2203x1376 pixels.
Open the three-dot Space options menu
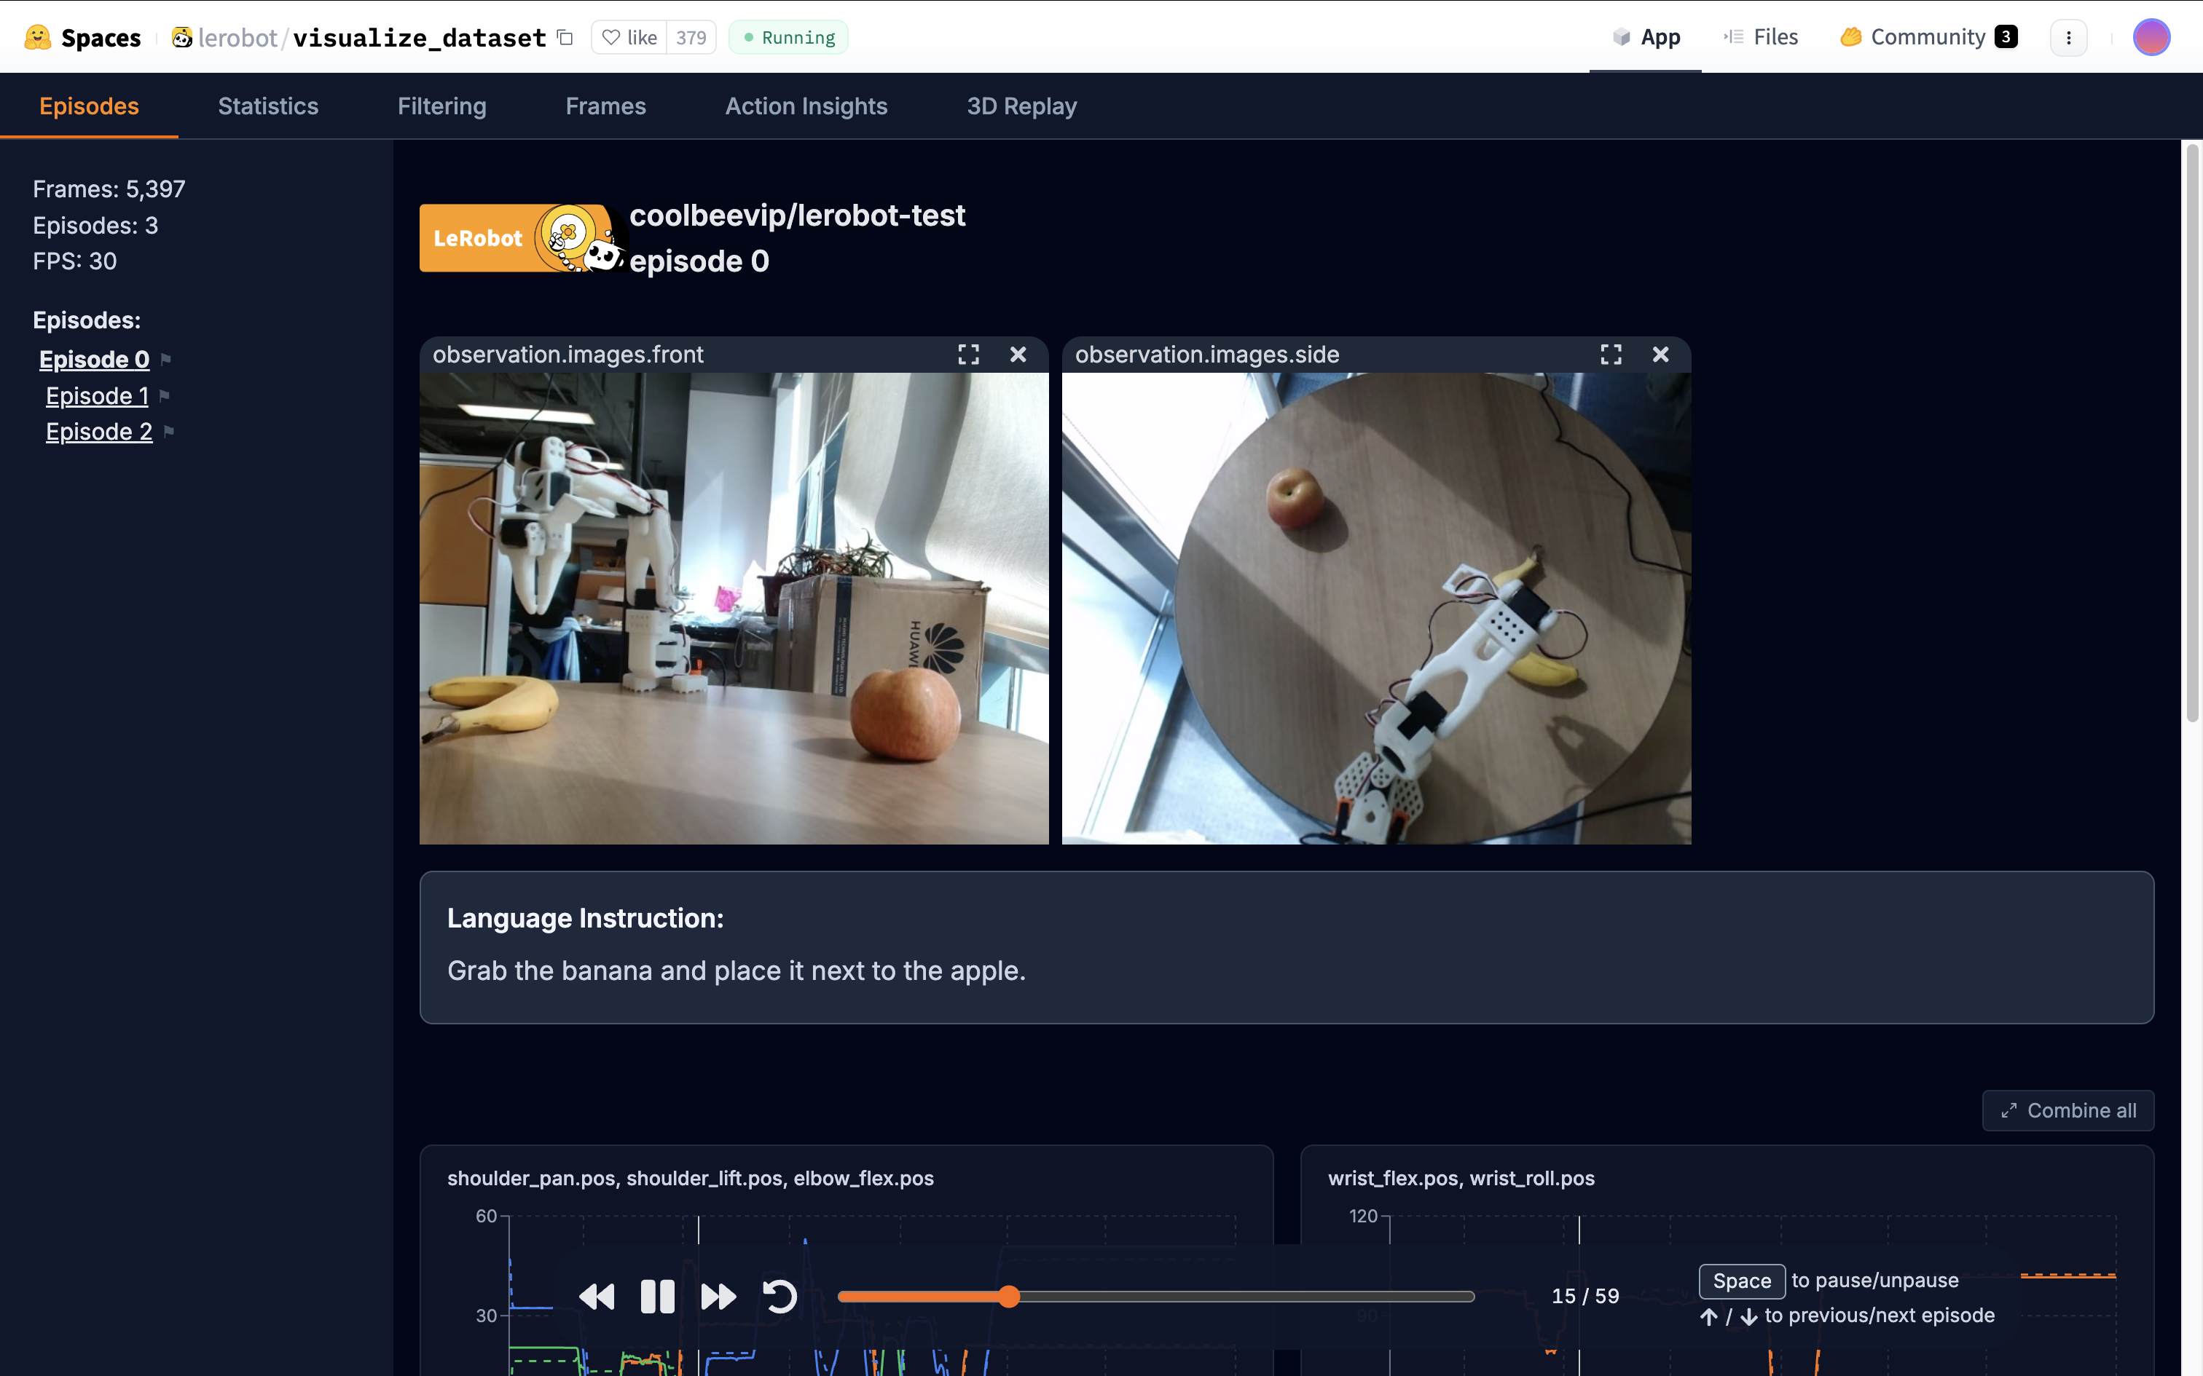pos(2068,37)
